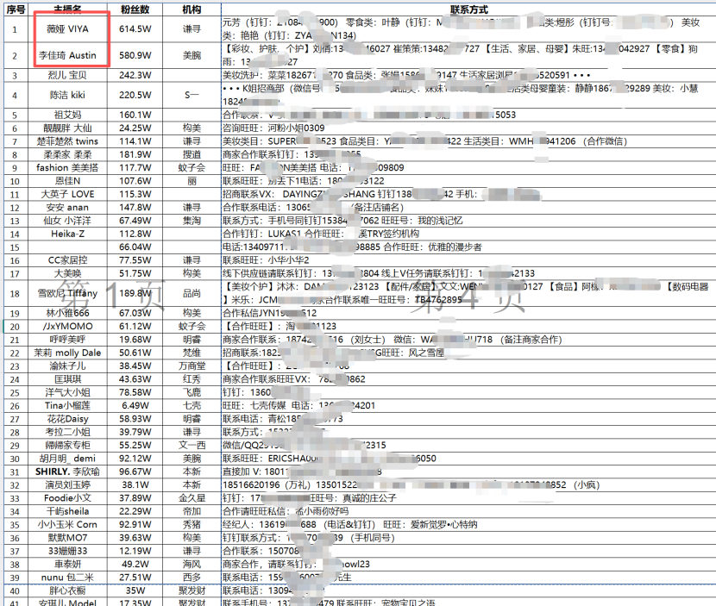
Task: Click row number 20
Action: click(x=16, y=327)
